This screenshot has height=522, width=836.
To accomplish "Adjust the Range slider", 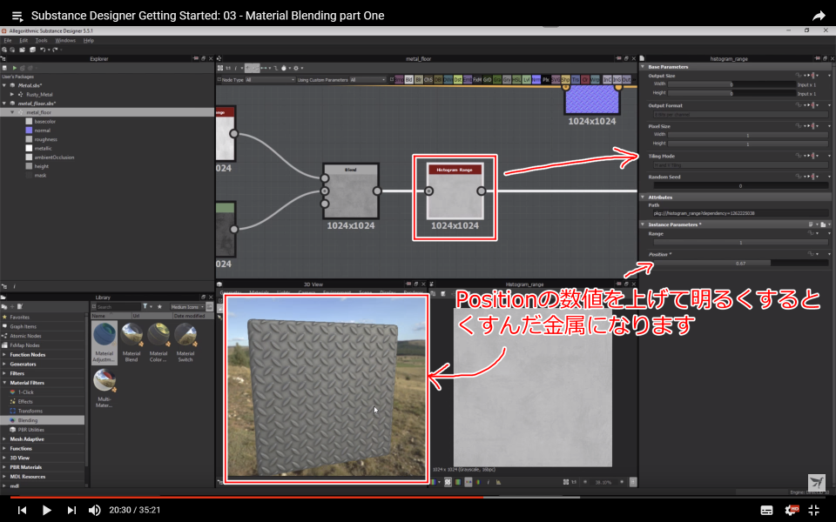I will pyautogui.click(x=740, y=243).
